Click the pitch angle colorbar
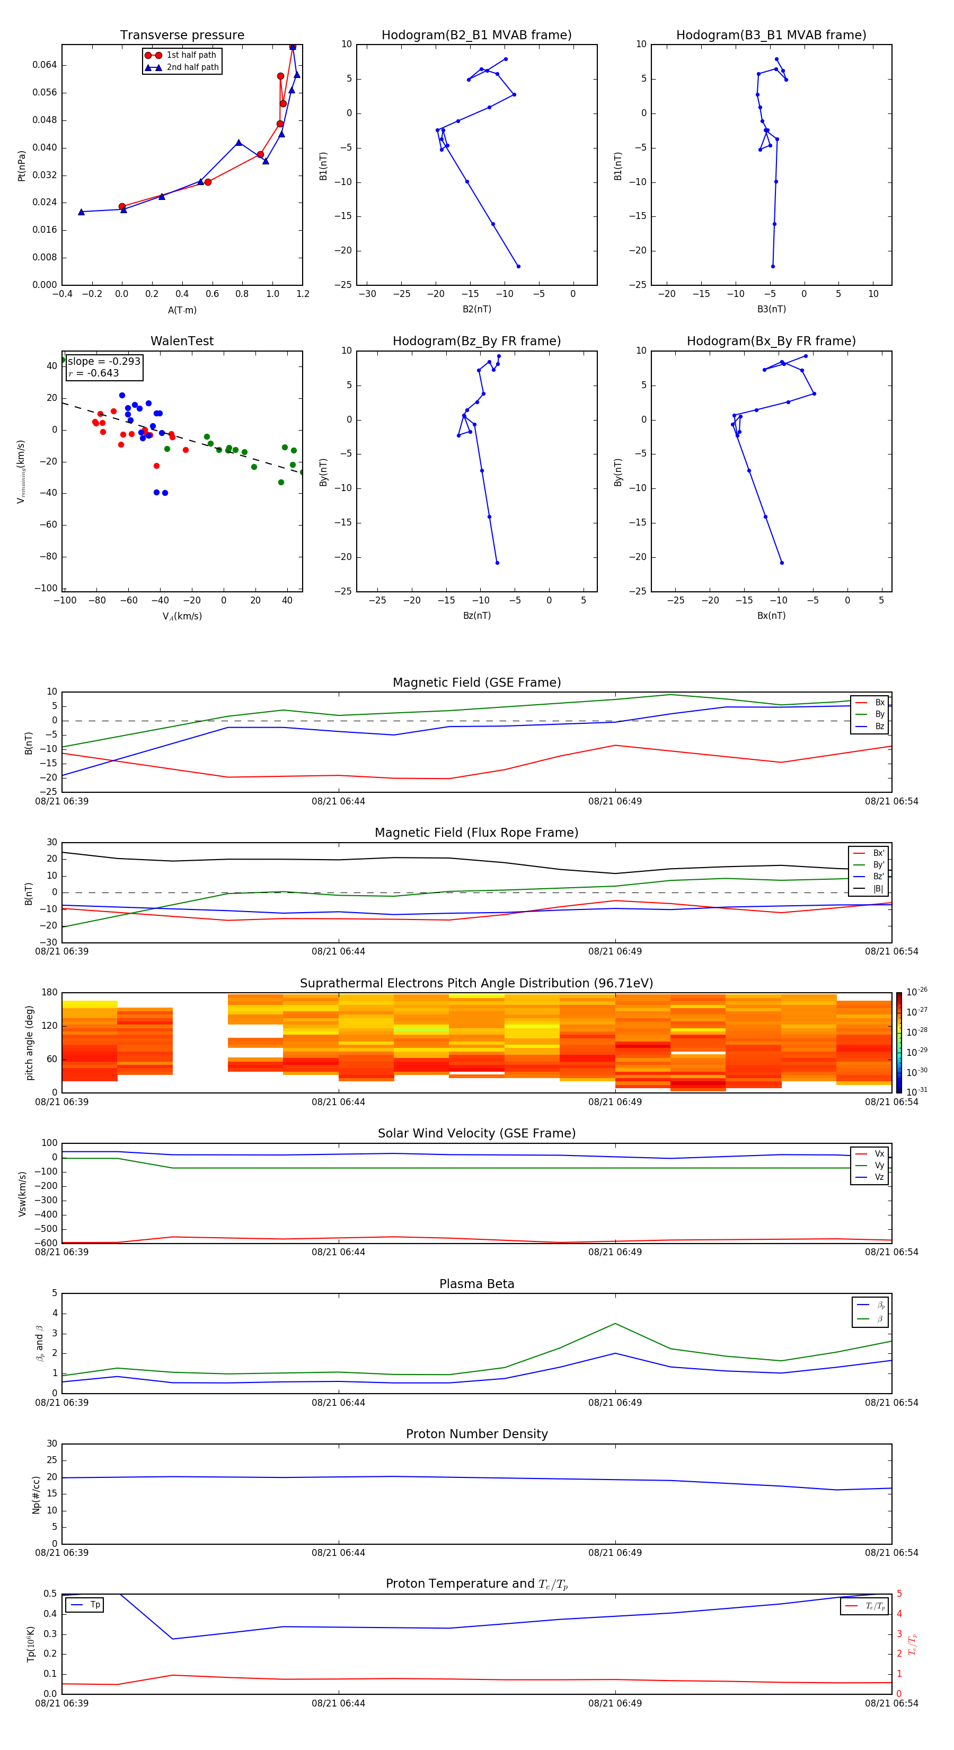Viewport: 954px width, 1750px height. click(x=898, y=1043)
